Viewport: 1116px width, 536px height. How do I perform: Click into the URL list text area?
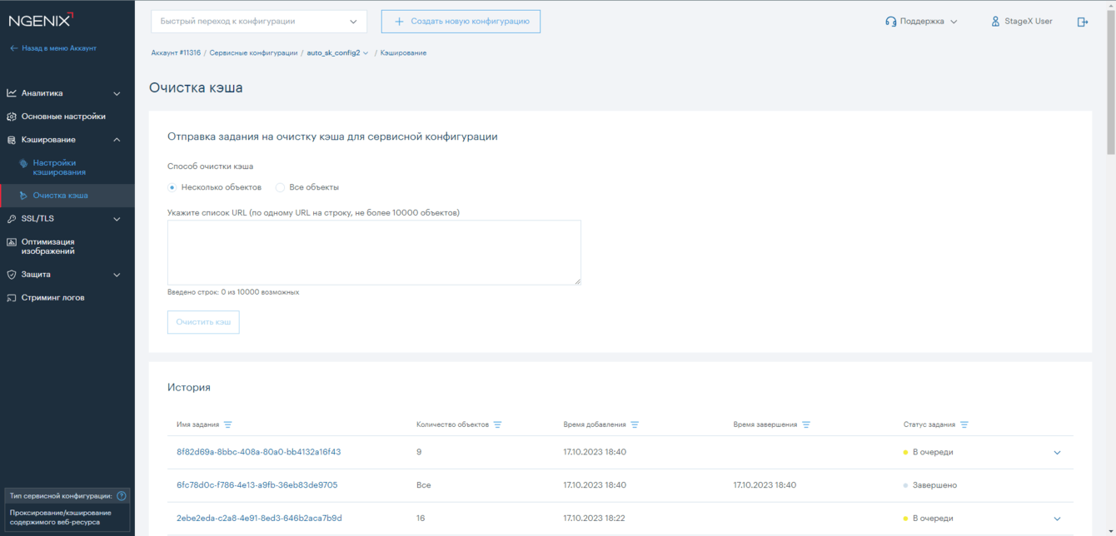click(374, 252)
